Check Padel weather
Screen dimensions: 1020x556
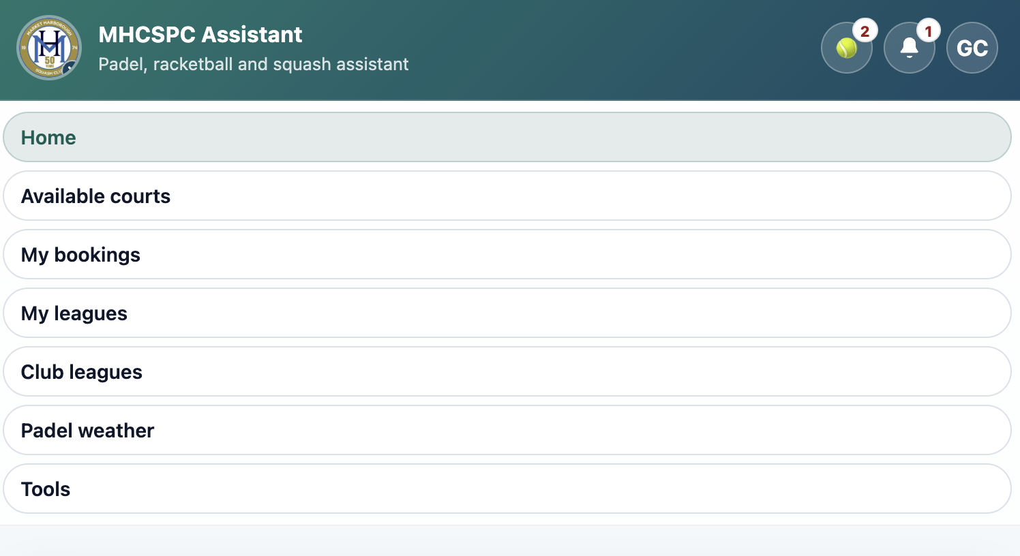pos(88,431)
